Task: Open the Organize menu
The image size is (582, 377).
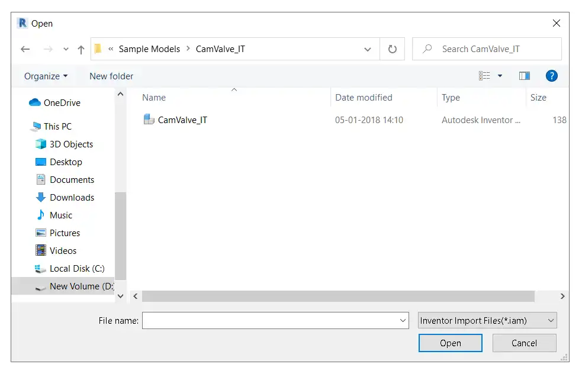Action: coord(46,76)
